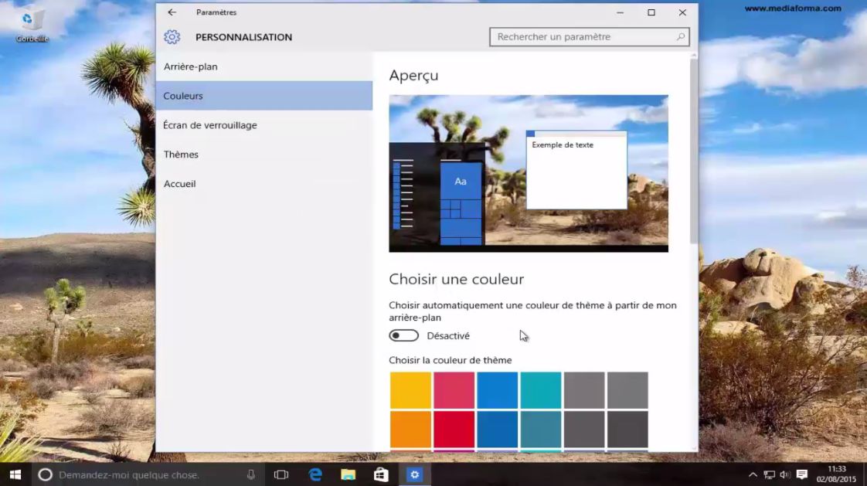This screenshot has width=867, height=486.
Task: Open the Start menu
Action: click(15, 474)
